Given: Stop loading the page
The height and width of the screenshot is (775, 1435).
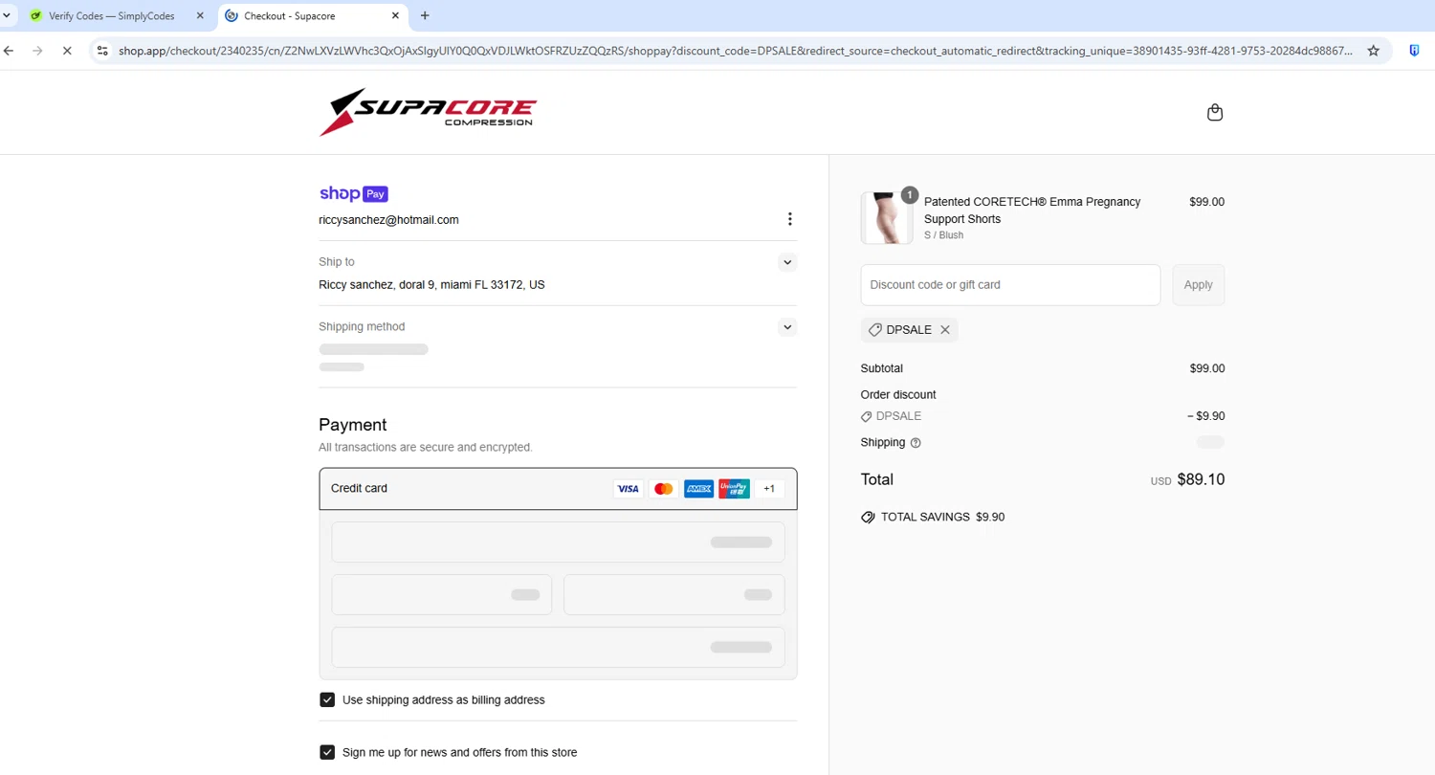Looking at the screenshot, I should tap(66, 51).
